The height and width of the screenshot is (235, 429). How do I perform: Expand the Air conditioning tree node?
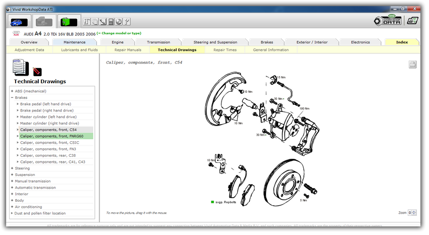pyautogui.click(x=12, y=207)
